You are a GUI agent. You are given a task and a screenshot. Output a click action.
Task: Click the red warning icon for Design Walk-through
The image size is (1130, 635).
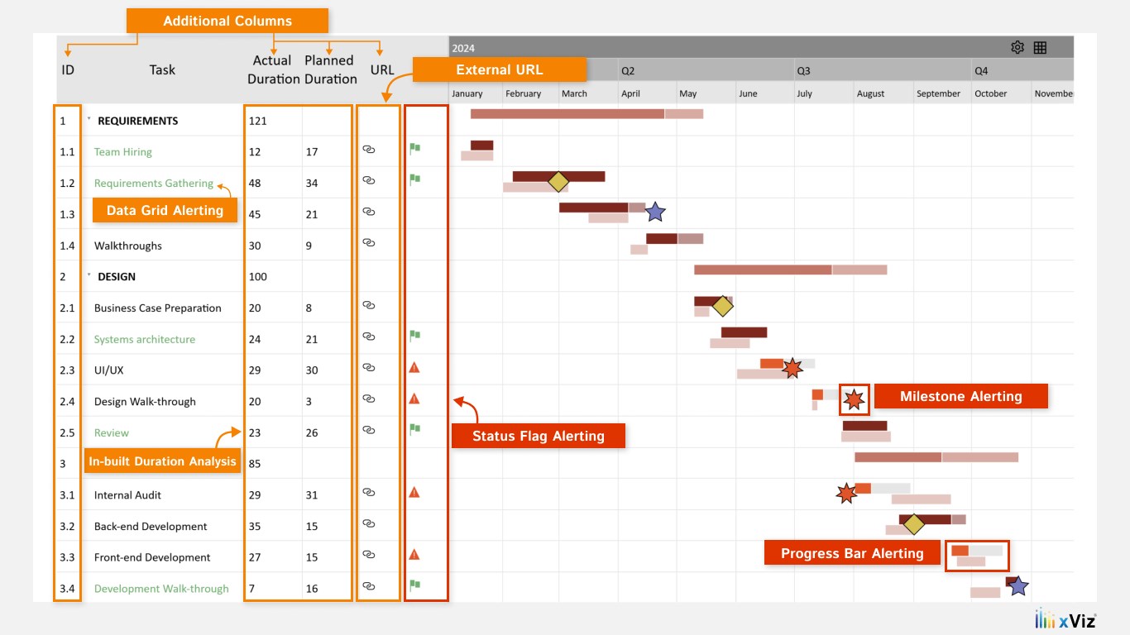pyautogui.click(x=414, y=399)
